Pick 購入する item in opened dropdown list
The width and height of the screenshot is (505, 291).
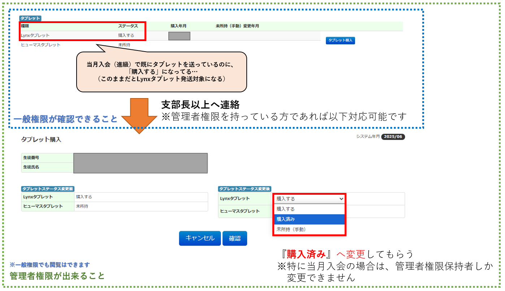pos(310,209)
